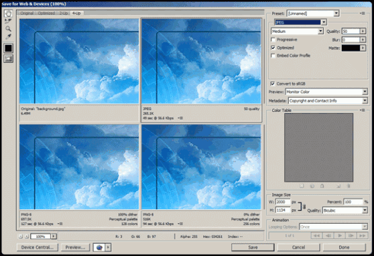Click the black eyedropper color swatch

[8, 48]
